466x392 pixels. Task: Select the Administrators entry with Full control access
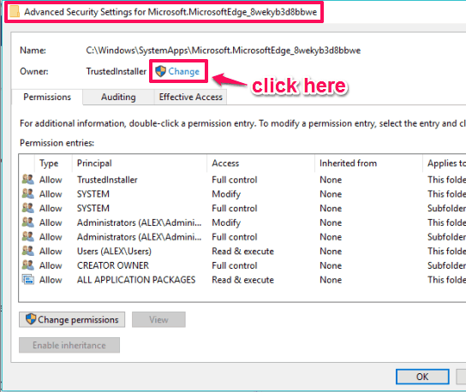[x=242, y=237]
